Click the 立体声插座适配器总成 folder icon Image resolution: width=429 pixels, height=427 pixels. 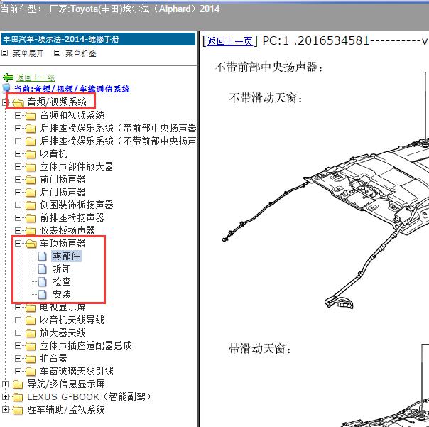pyautogui.click(x=31, y=346)
